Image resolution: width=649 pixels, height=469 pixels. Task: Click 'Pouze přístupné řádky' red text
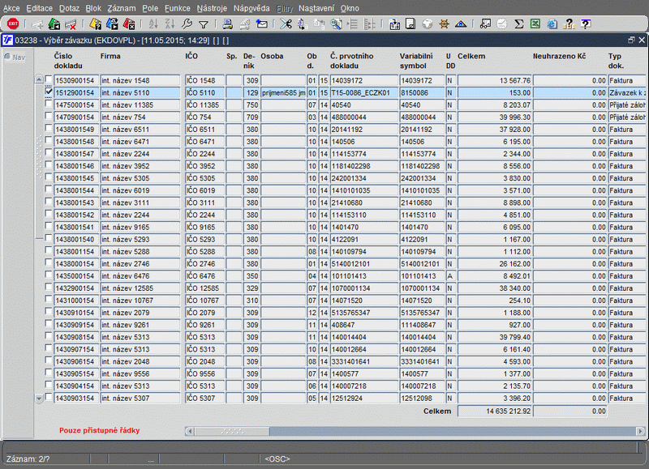pyautogui.click(x=99, y=430)
